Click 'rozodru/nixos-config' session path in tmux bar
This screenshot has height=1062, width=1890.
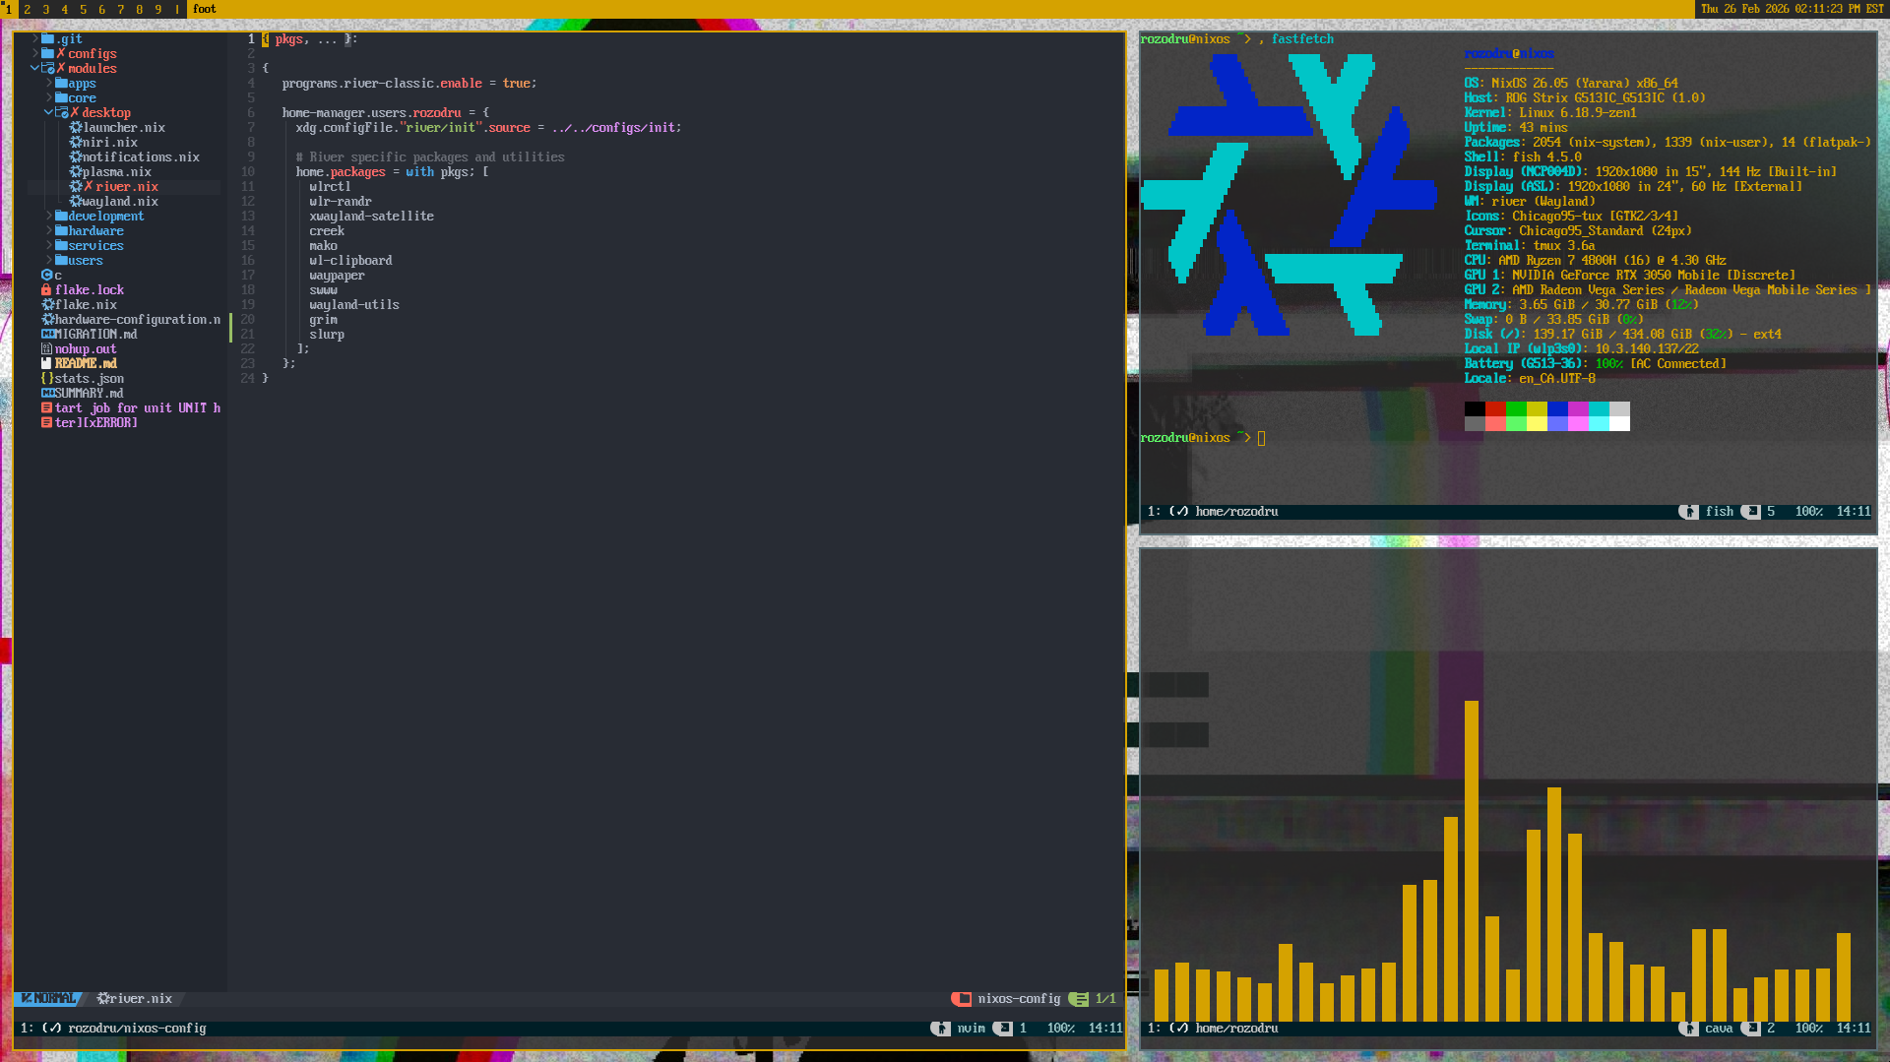137,1029
